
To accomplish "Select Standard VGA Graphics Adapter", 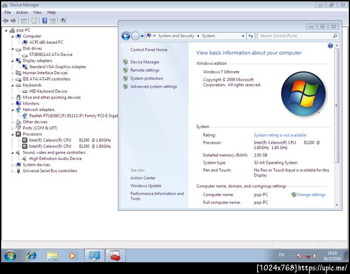I will [x=58, y=67].
